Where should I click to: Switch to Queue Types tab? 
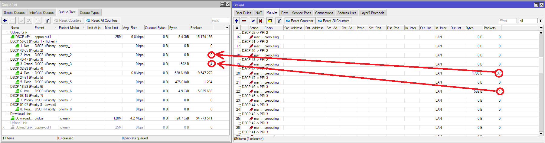[x=90, y=12]
